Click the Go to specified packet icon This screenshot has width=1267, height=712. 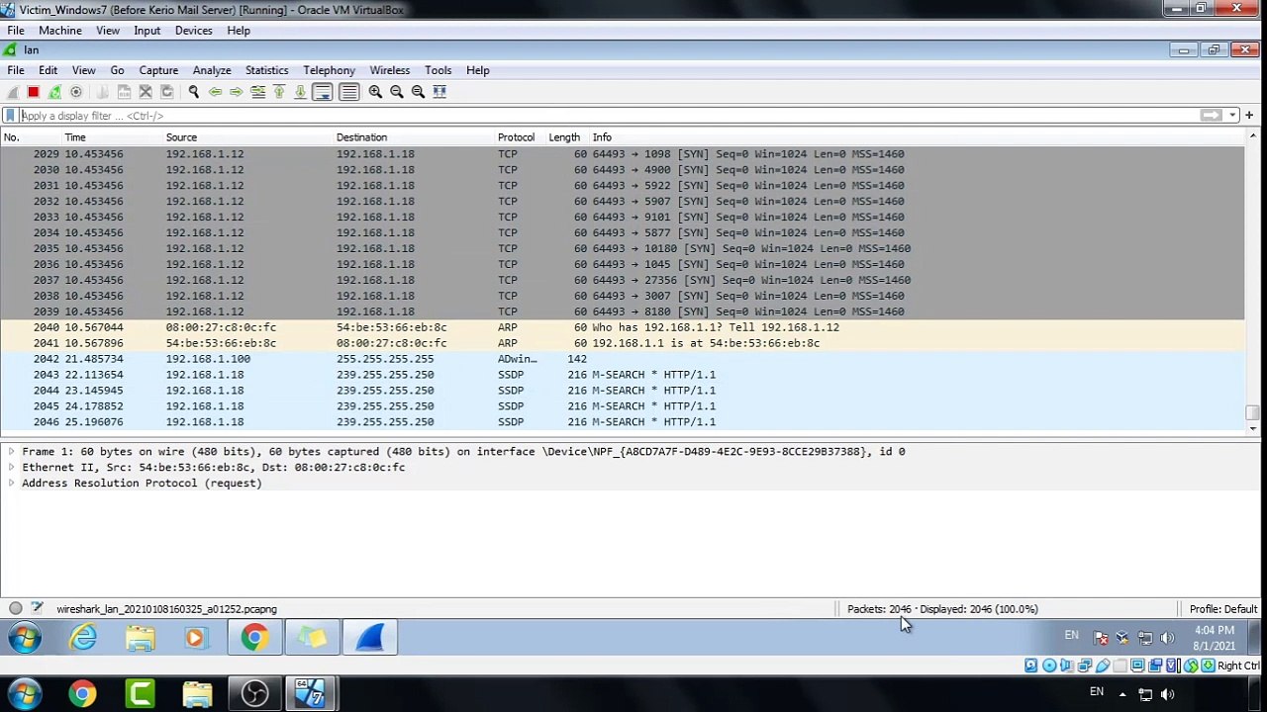(257, 92)
